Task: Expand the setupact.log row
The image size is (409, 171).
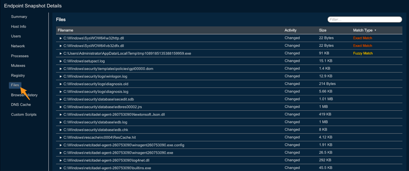Action: click(x=61, y=61)
